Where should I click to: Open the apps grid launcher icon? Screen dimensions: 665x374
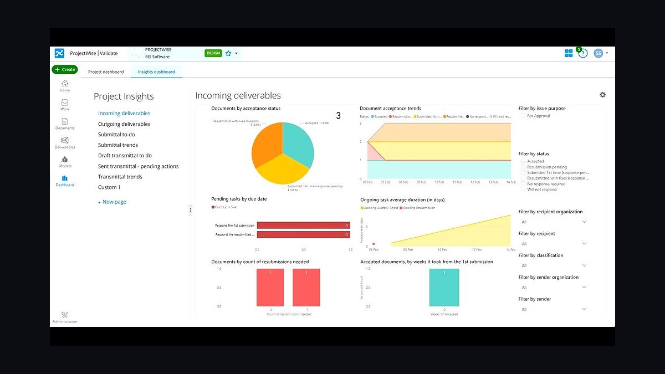(569, 53)
